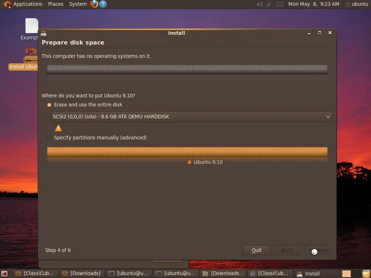Open the Applications menu

[x=28, y=4]
